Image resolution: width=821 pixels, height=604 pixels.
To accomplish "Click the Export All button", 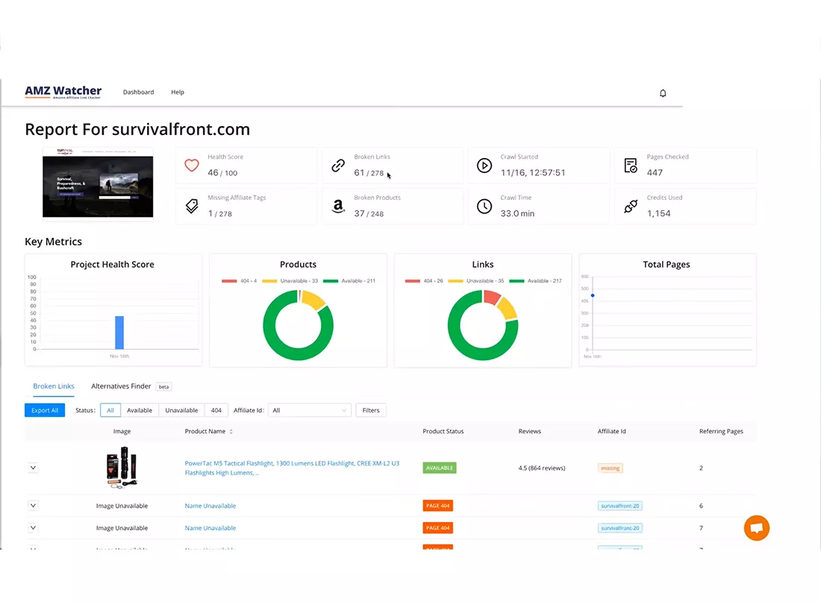I will pyautogui.click(x=45, y=411).
